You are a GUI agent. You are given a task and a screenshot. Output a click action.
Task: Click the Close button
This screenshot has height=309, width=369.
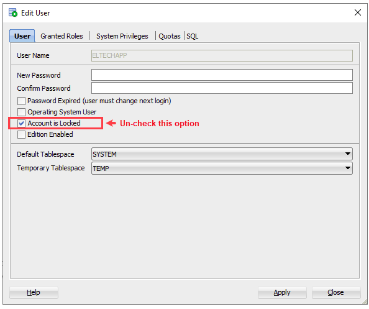tap(336, 292)
